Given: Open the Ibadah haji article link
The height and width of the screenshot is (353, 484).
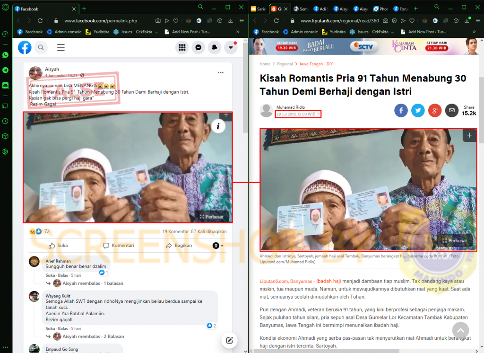Looking at the screenshot, I should point(328,281).
